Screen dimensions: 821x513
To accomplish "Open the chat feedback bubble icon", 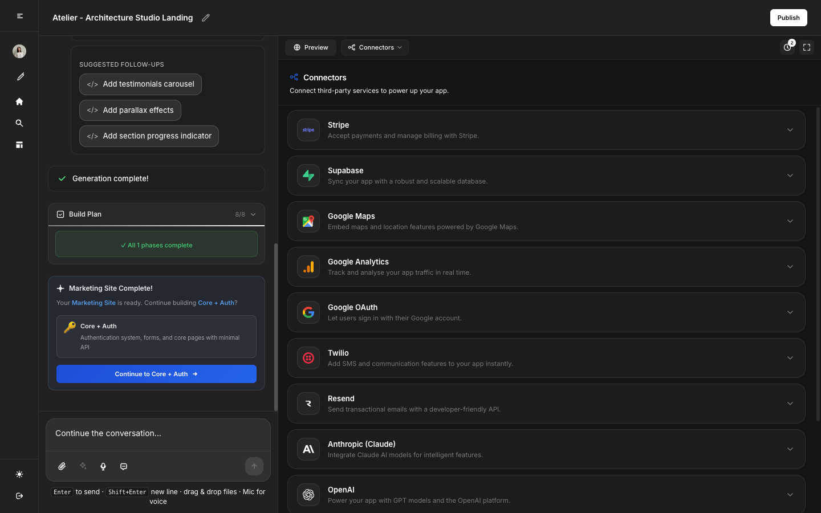I will pos(124,466).
